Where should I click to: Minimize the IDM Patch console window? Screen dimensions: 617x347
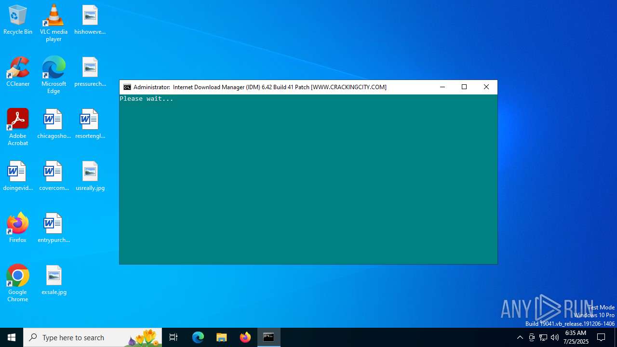[x=442, y=87]
